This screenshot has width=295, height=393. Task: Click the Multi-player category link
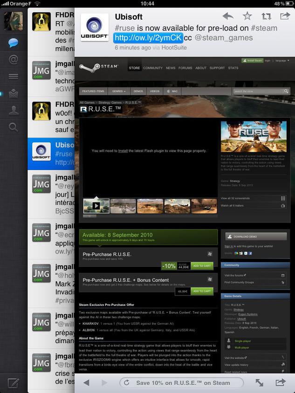(x=242, y=348)
